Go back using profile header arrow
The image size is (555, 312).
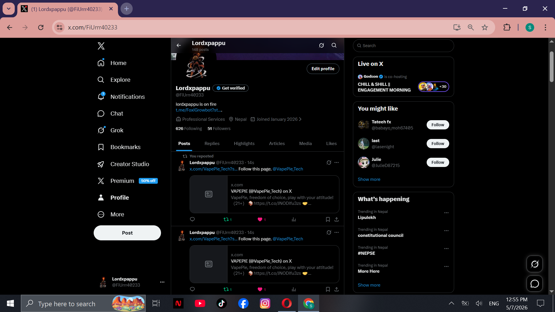[x=179, y=45]
